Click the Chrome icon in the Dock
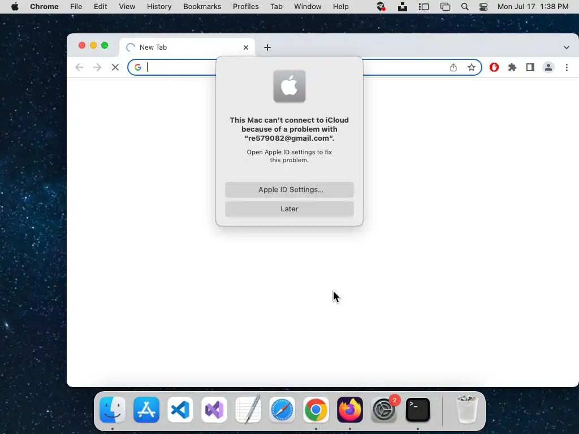This screenshot has width=579, height=434. click(316, 410)
